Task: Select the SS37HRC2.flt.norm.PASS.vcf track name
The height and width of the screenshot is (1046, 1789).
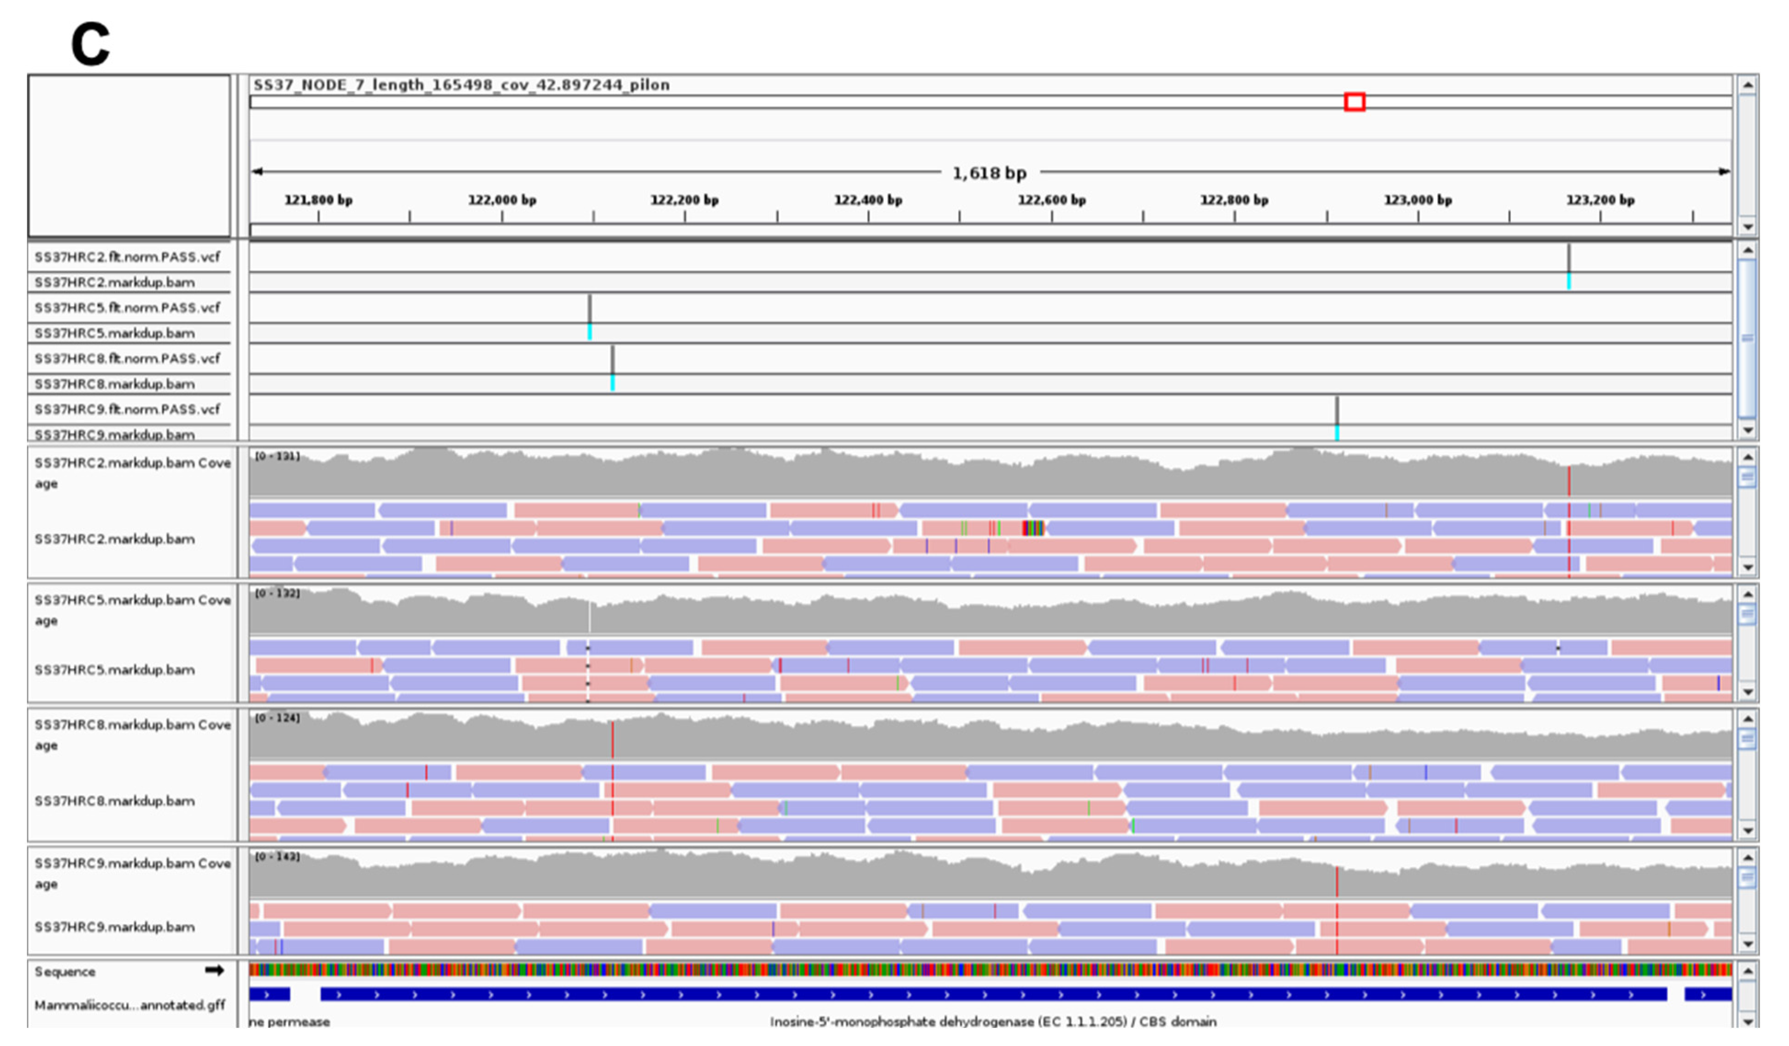Action: click(127, 257)
